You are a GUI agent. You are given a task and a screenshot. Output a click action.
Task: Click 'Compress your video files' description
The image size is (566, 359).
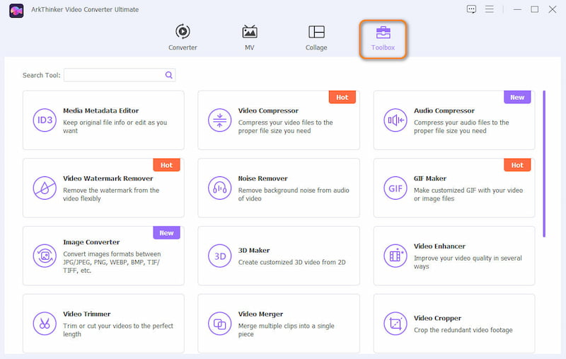coord(285,127)
